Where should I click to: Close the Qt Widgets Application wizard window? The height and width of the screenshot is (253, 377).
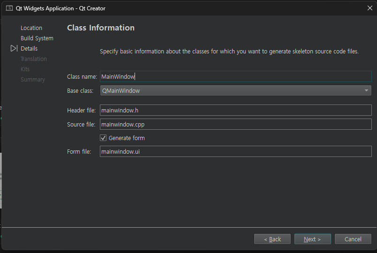369,8
